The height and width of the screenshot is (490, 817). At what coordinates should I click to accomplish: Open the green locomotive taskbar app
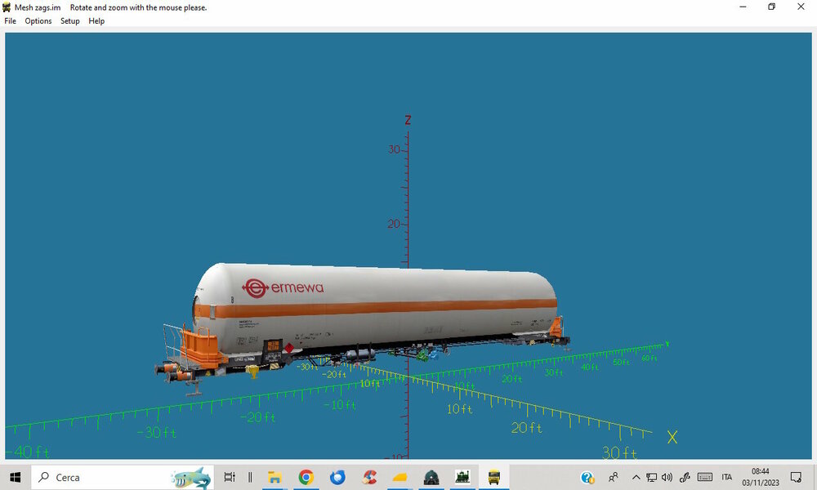pos(462,477)
